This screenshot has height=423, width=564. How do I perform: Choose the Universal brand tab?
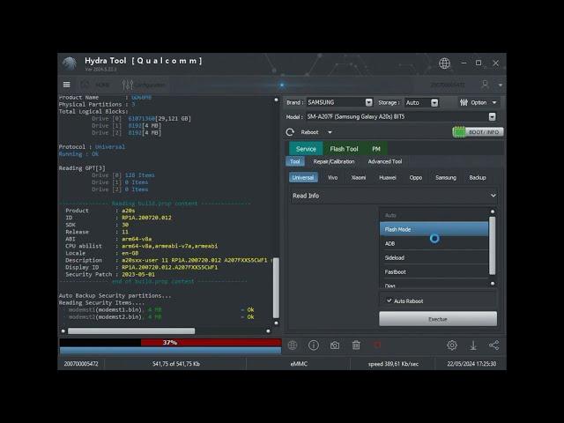[303, 177]
